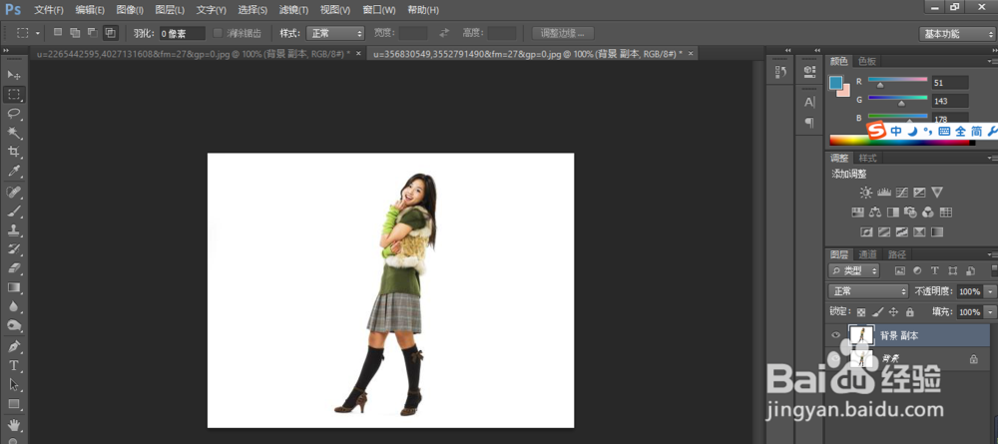This screenshot has width=998, height=444.
Task: Open the 图像(I) menu
Action: coord(130,10)
